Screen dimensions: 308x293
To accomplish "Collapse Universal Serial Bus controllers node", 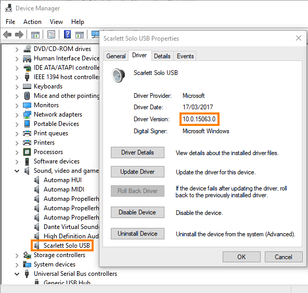I will (x=17, y=274).
